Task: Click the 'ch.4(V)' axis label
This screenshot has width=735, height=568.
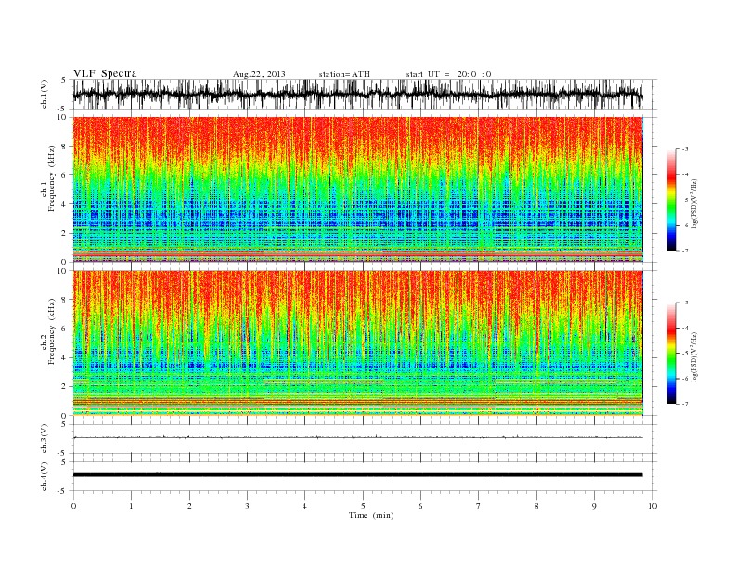Action: click(x=44, y=476)
